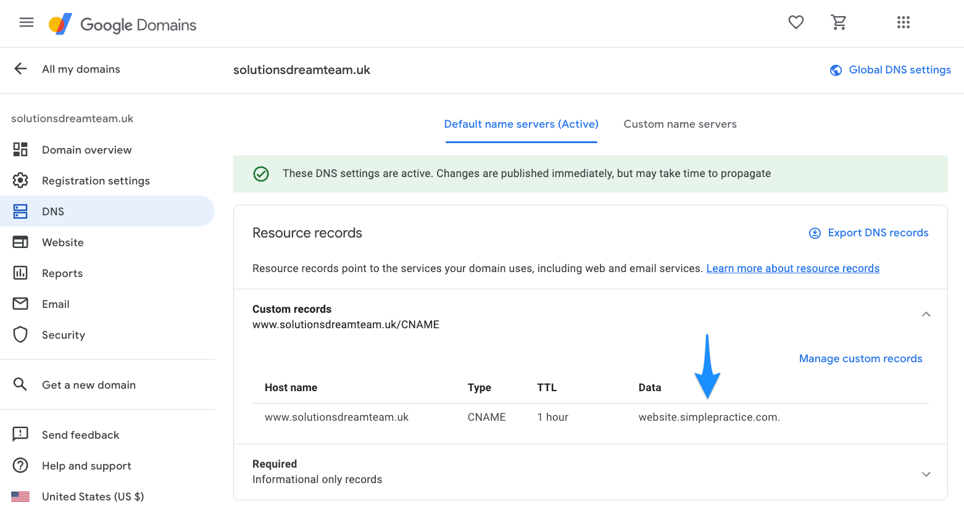Open Global DNS settings

[900, 70]
